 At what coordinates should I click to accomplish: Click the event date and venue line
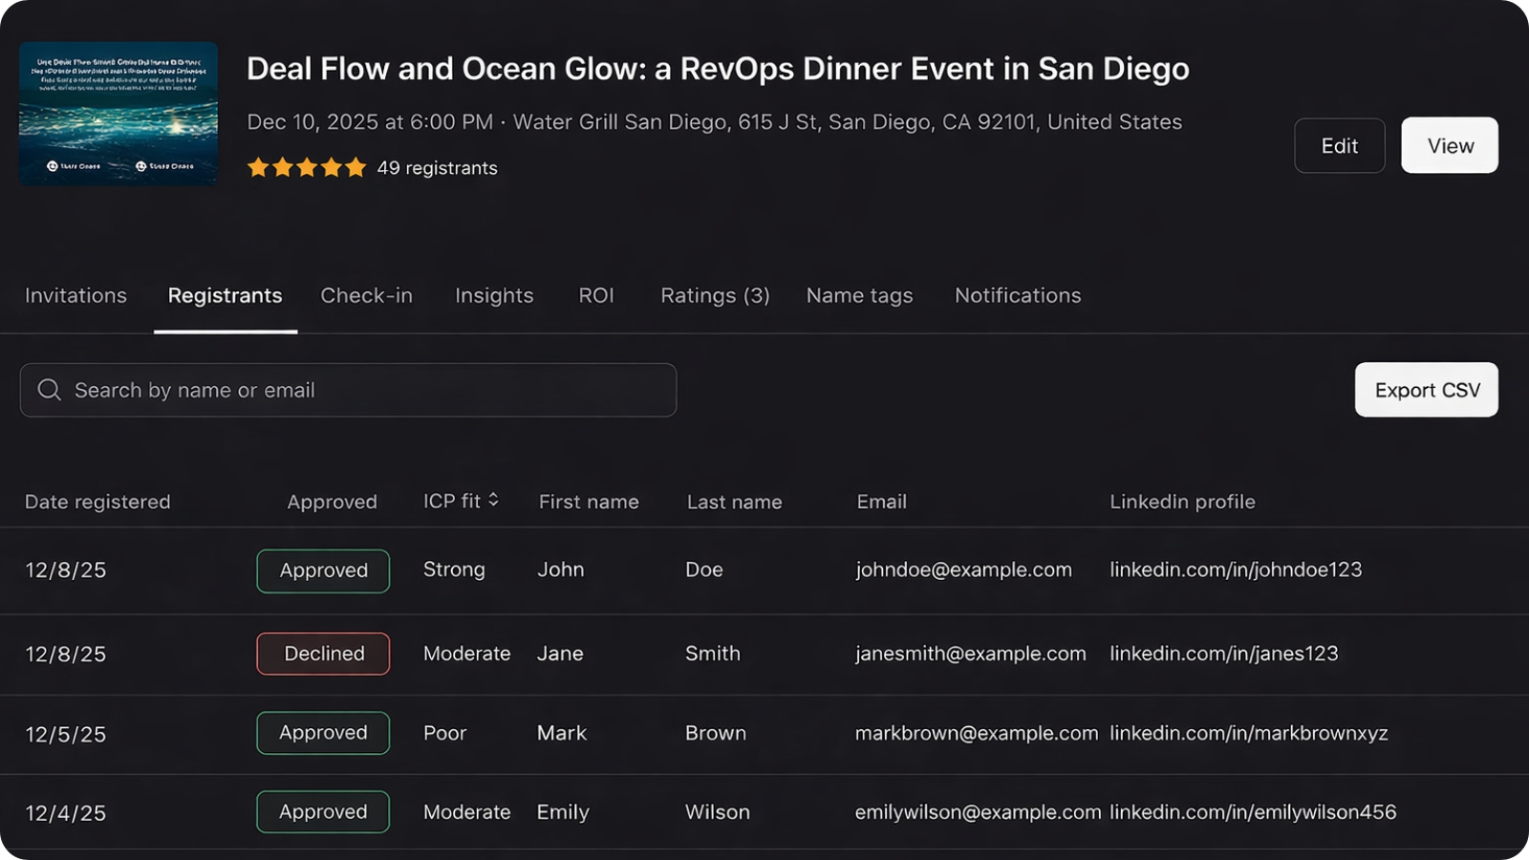tap(714, 122)
